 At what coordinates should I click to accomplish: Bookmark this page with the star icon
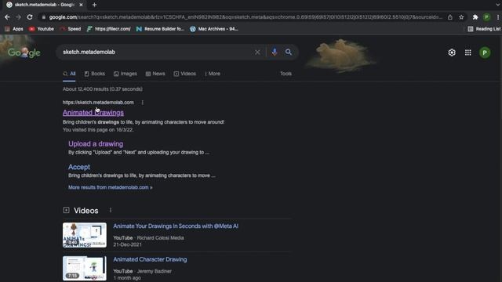(x=461, y=17)
